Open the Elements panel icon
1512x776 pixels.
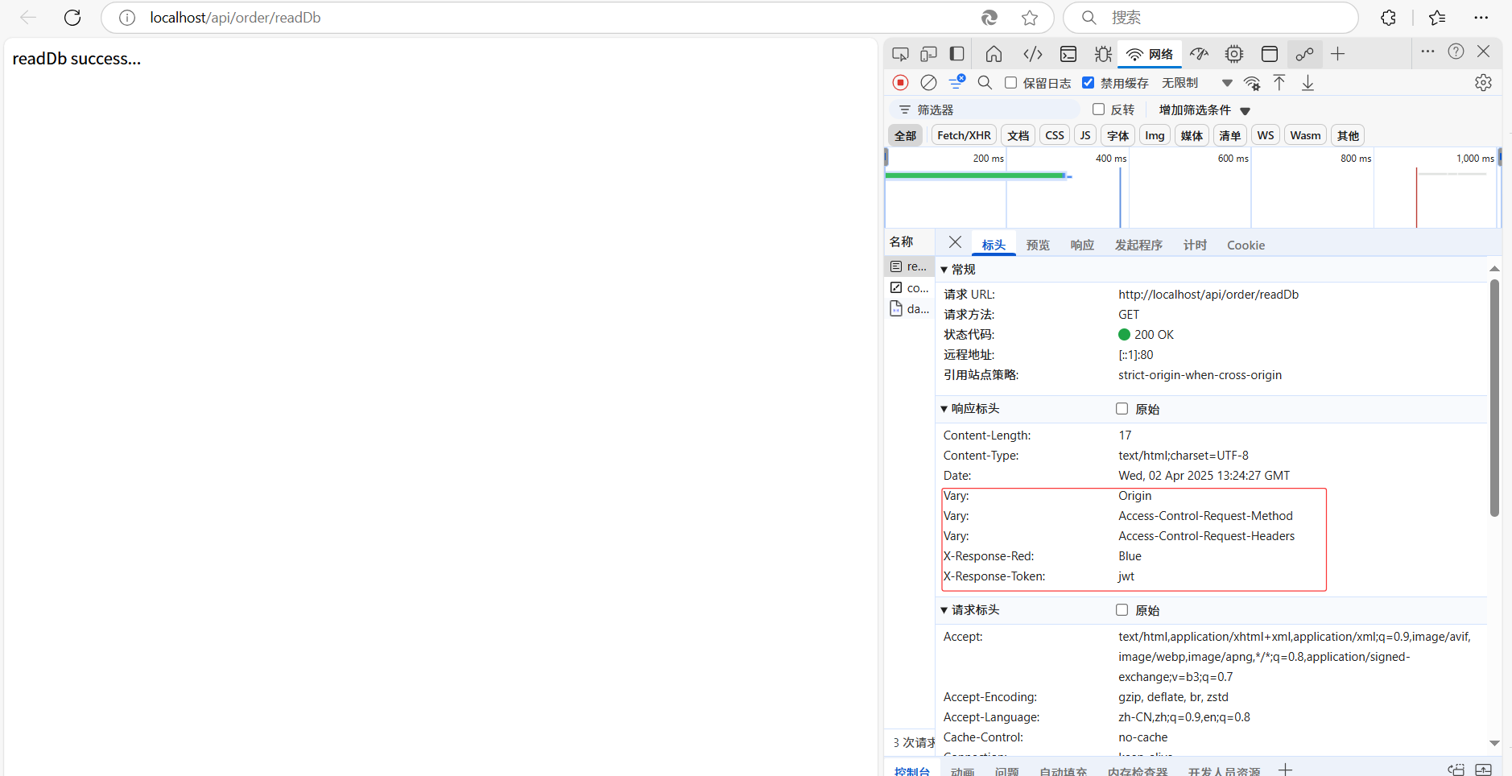pos(1032,54)
